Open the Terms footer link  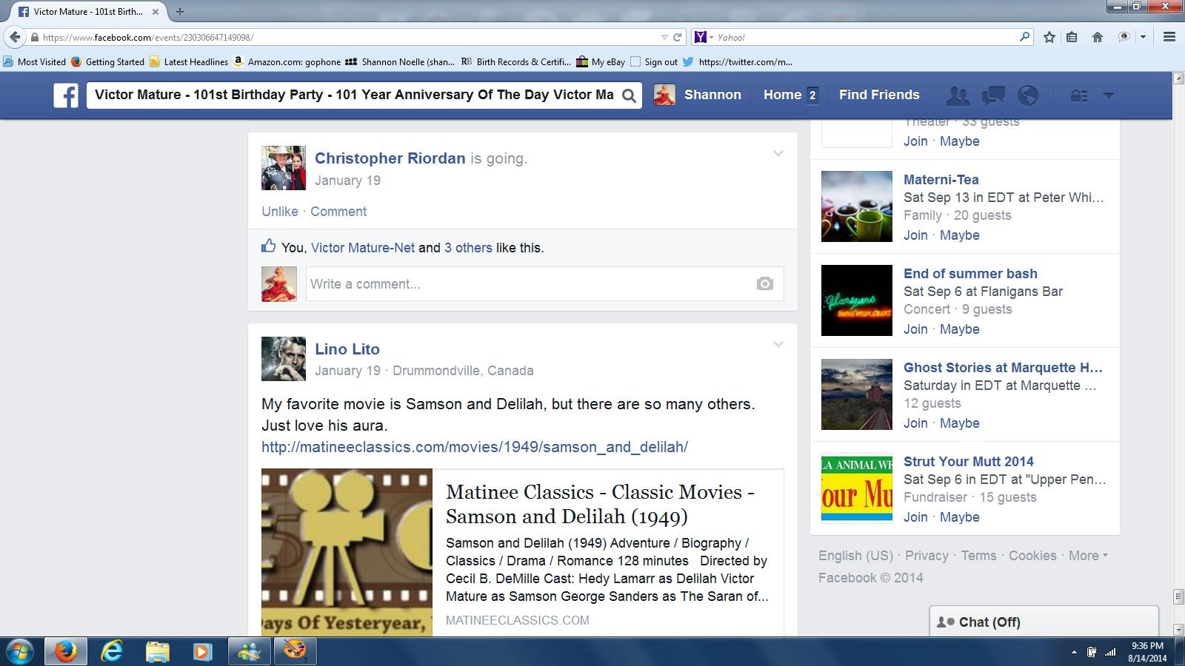[x=979, y=555]
